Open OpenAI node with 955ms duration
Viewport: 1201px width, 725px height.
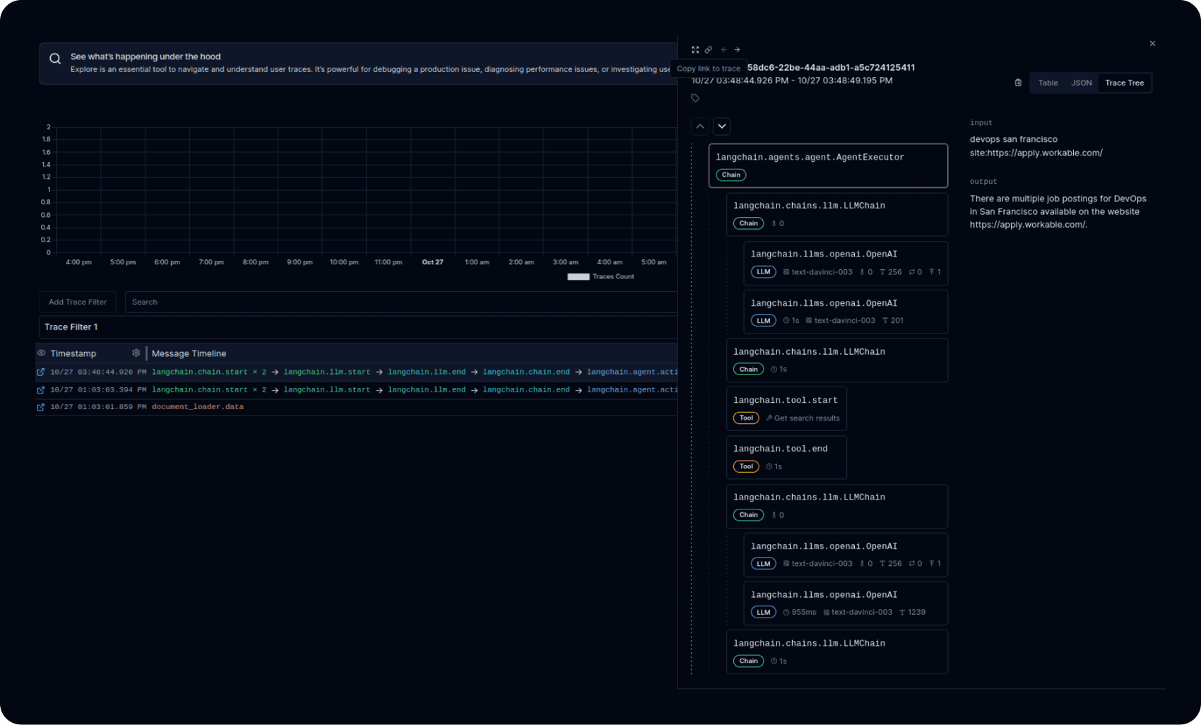[x=846, y=603]
